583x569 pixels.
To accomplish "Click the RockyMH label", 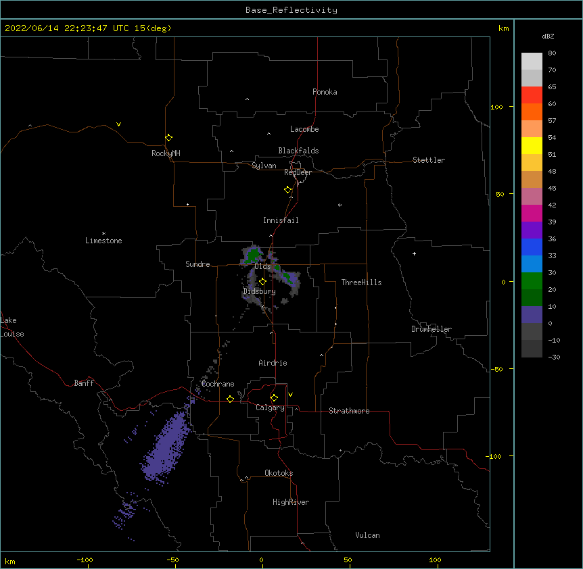I will point(166,153).
